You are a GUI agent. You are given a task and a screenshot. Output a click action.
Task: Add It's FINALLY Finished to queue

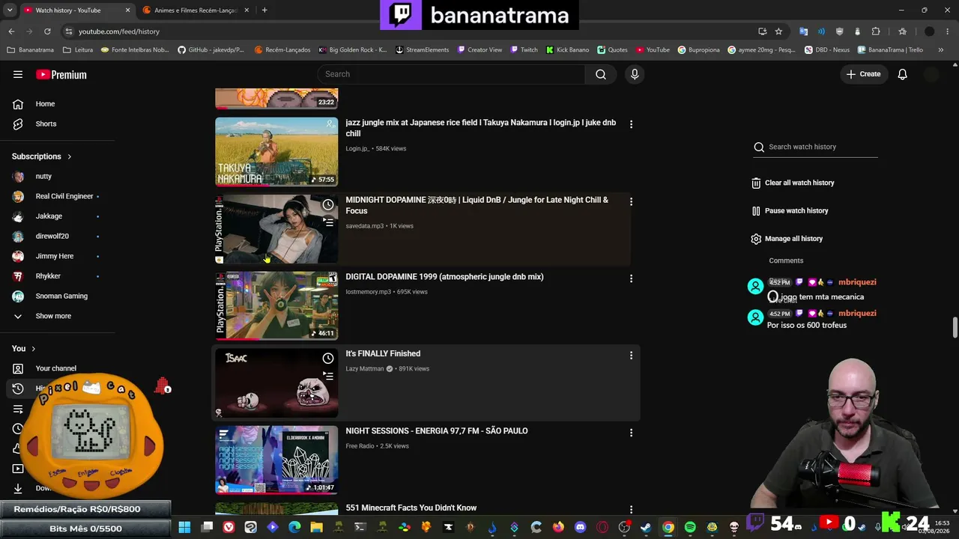(328, 376)
